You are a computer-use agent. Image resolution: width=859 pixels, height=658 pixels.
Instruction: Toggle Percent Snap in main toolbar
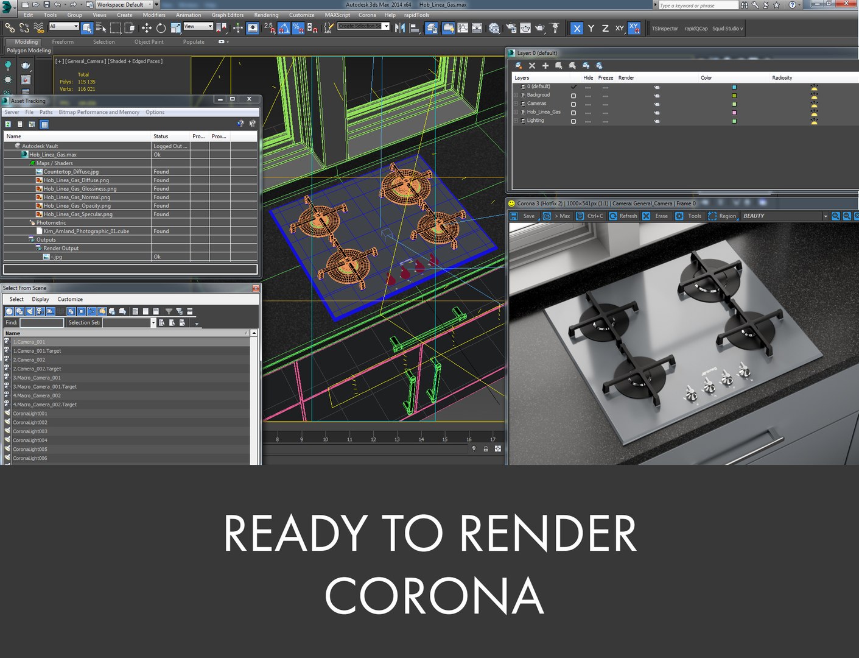[298, 27]
